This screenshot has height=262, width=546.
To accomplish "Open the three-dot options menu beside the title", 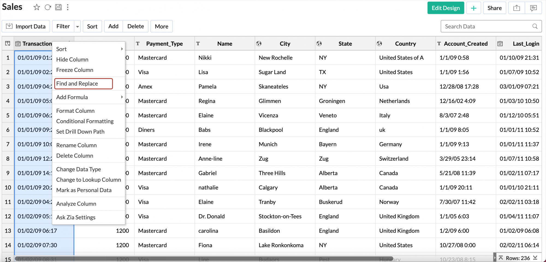I will [x=68, y=7].
